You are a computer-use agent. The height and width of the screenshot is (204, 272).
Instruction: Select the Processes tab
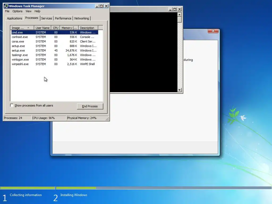32,18
